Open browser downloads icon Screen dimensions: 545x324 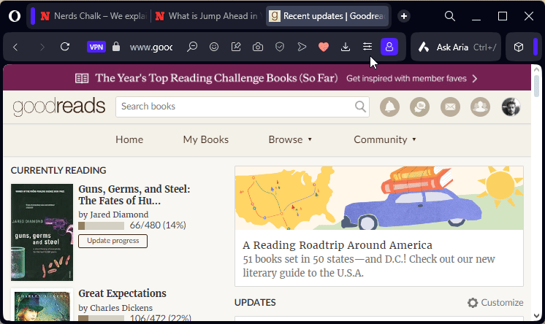coord(346,47)
